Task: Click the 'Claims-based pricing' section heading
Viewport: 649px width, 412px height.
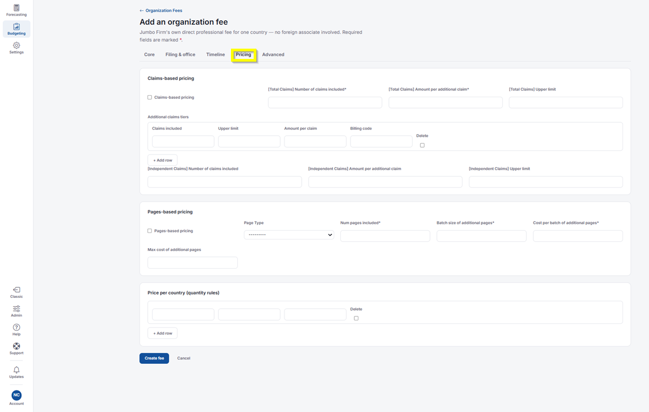Action: tap(171, 78)
